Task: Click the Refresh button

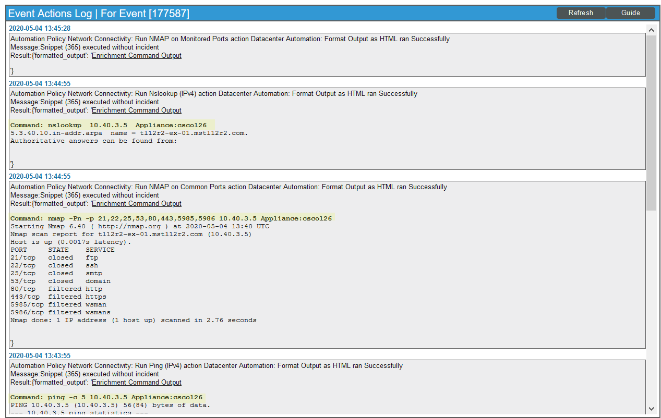Action: coord(581,13)
